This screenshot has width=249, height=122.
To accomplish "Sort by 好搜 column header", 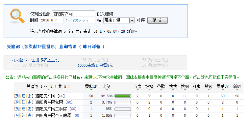I will [149, 86].
